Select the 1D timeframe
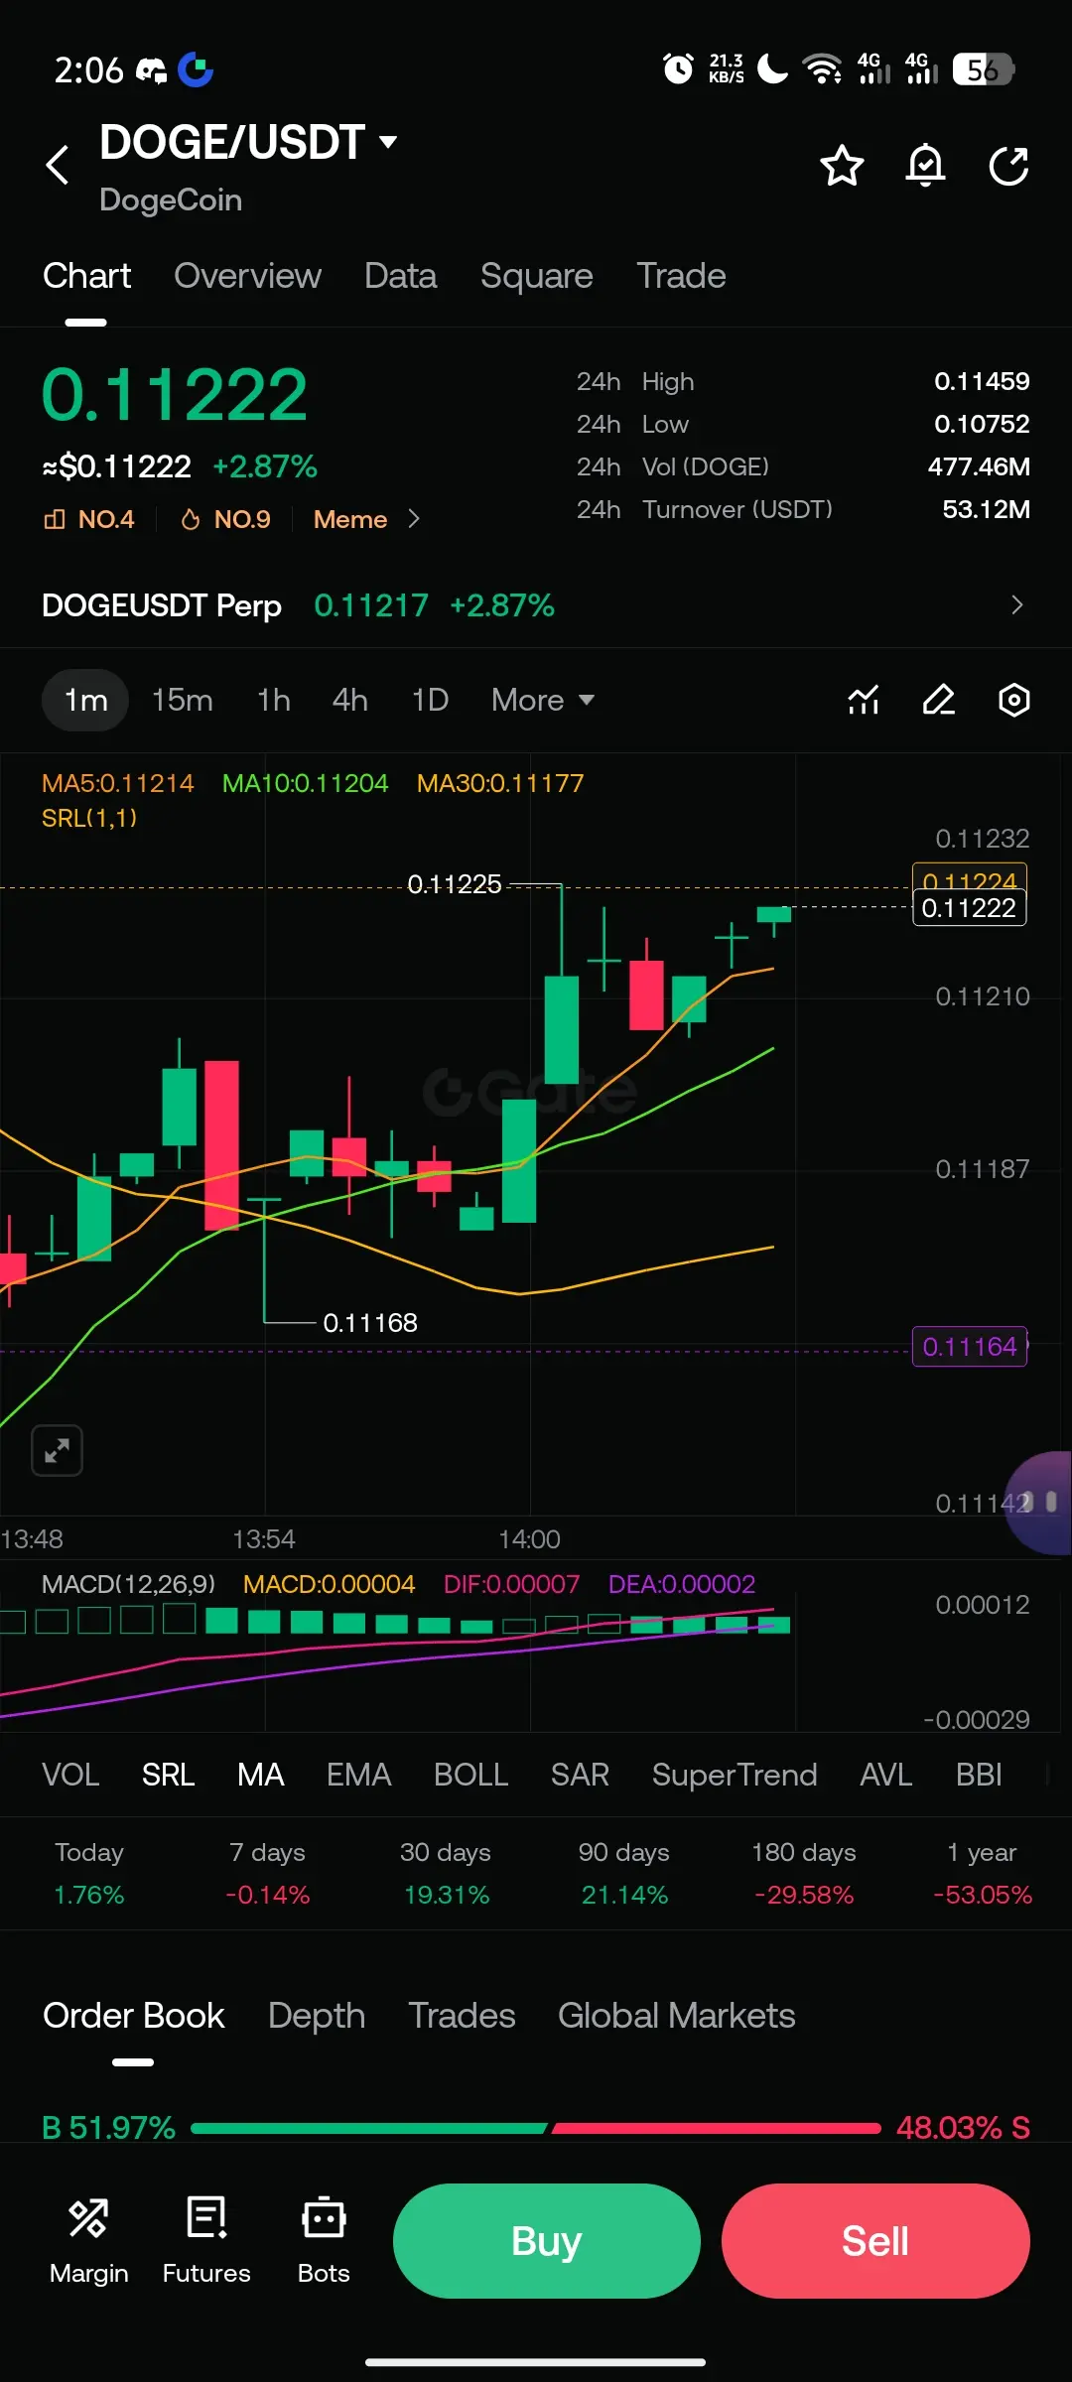 (430, 700)
